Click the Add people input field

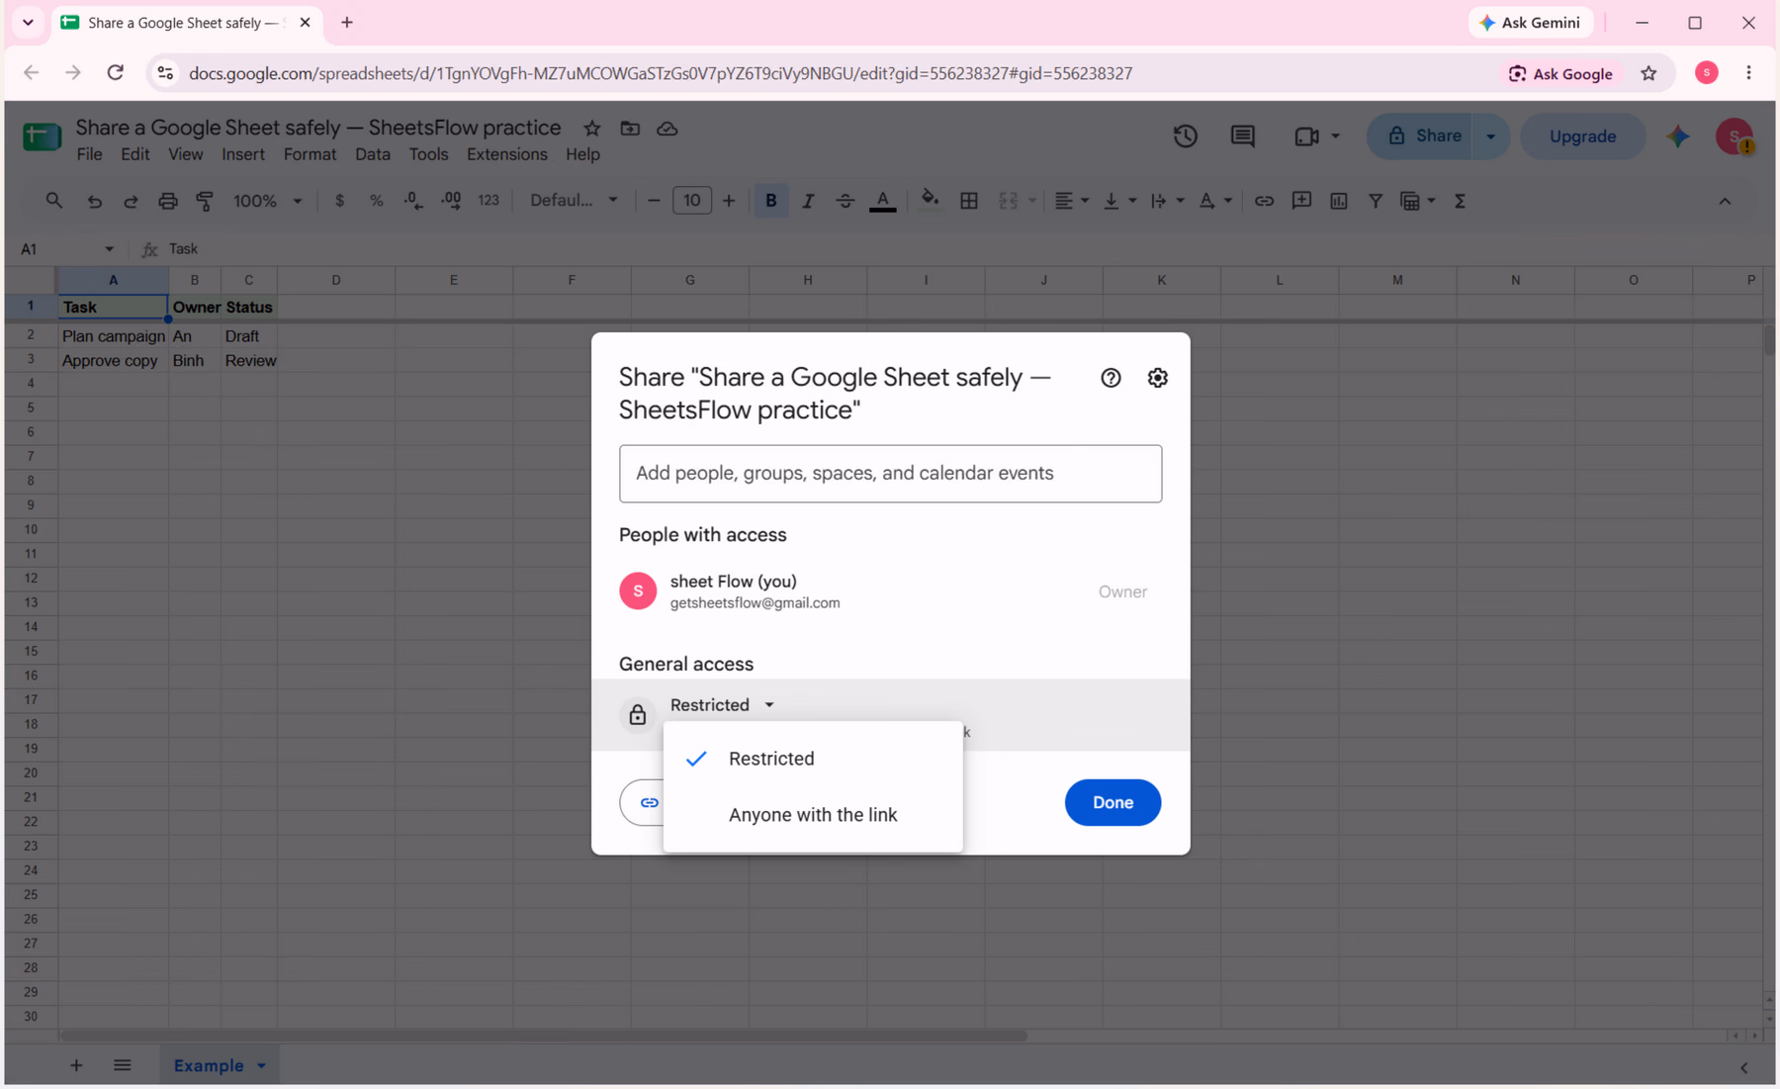point(890,474)
